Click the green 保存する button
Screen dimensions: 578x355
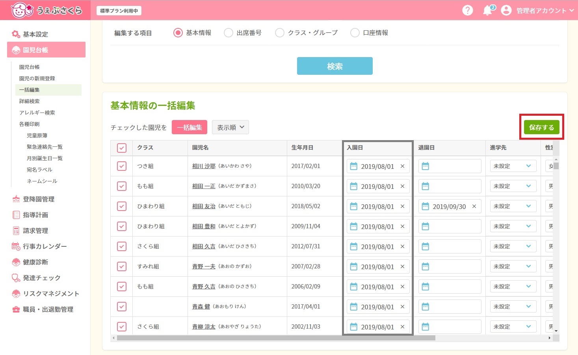pos(541,127)
